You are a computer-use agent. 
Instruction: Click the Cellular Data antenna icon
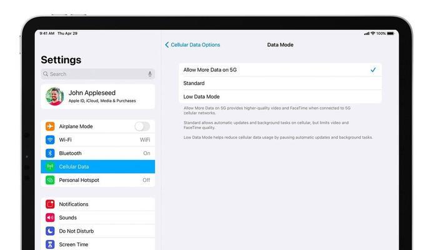click(50, 167)
